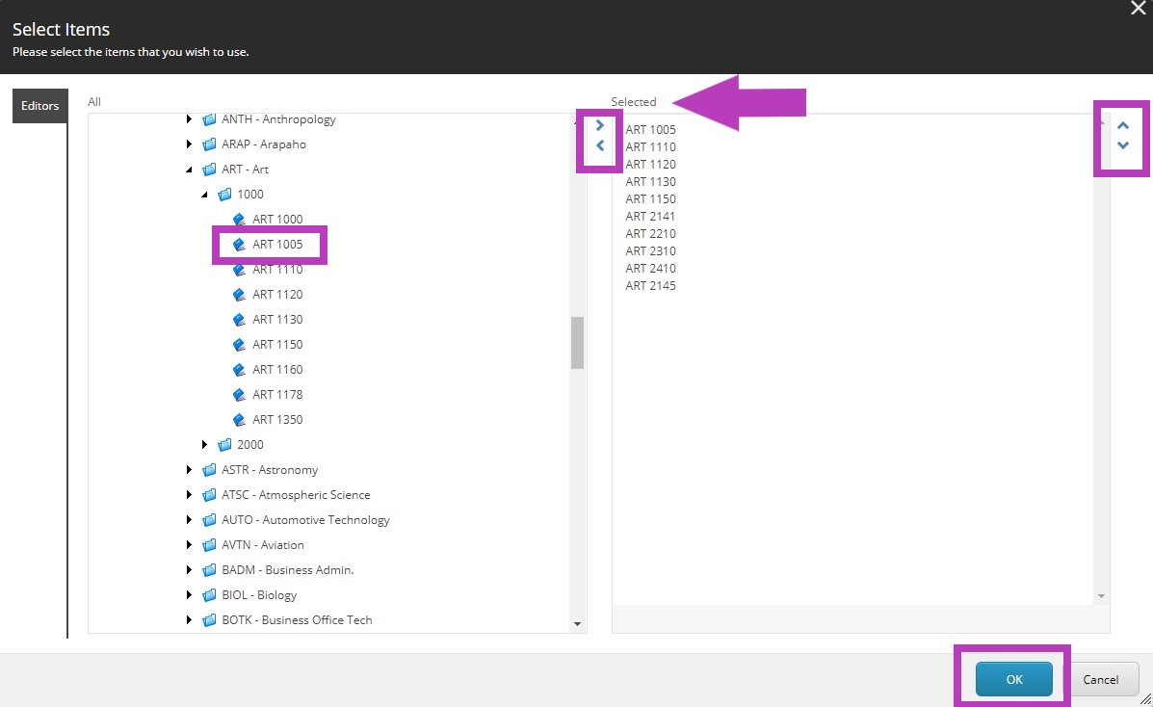Screen dimensions: 1153x707
Task: Move item to Selected with right arrow
Action: point(599,125)
